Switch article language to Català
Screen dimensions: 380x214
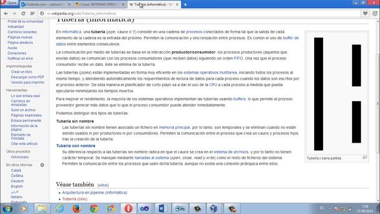16,171
